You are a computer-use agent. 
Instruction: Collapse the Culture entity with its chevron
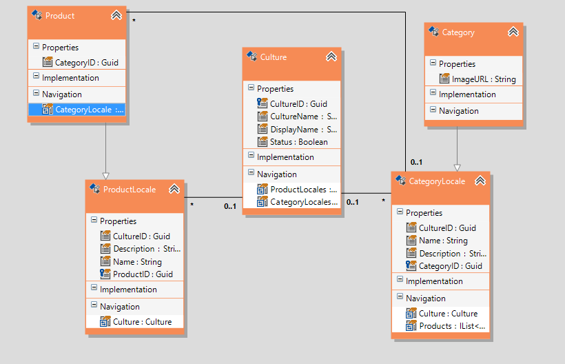point(331,57)
